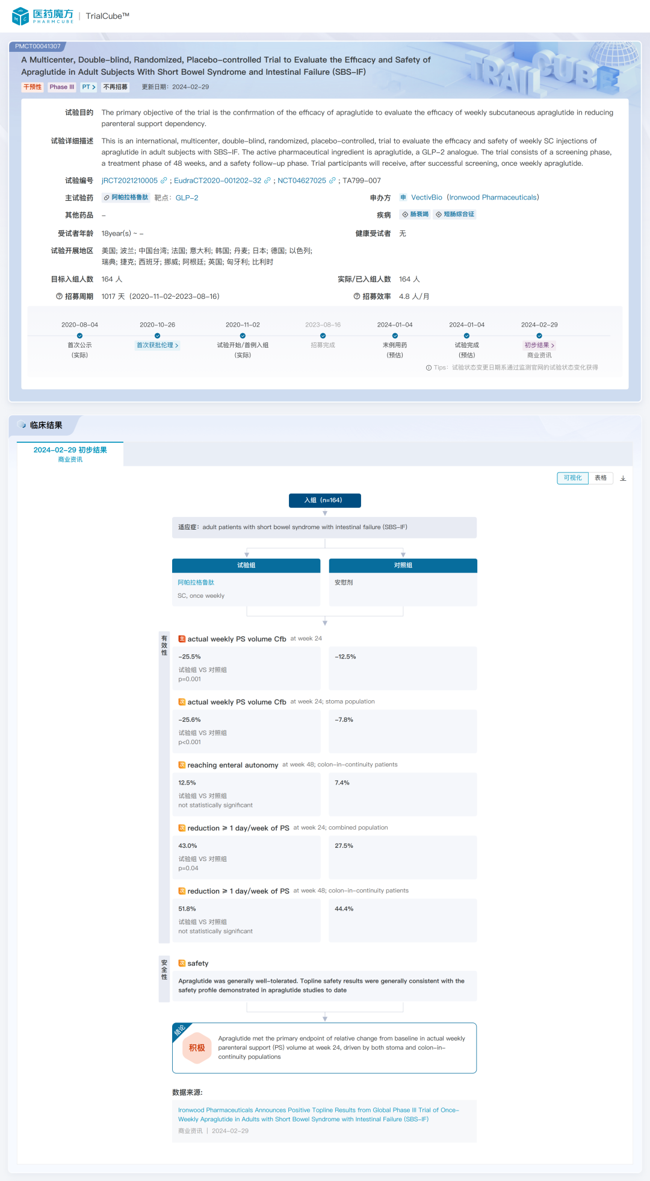Click the help icon beside 招募周期

tap(59, 296)
